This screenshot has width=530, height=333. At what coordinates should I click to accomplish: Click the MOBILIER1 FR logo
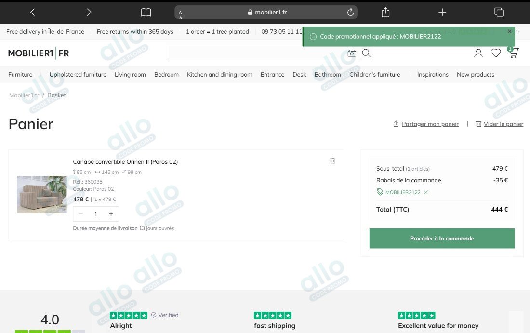pyautogui.click(x=39, y=53)
